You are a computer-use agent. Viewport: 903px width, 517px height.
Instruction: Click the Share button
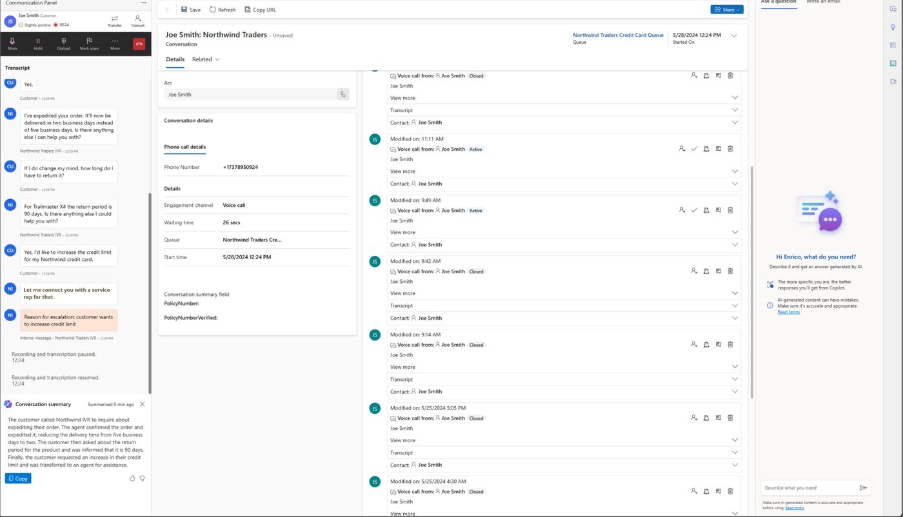[x=727, y=10]
